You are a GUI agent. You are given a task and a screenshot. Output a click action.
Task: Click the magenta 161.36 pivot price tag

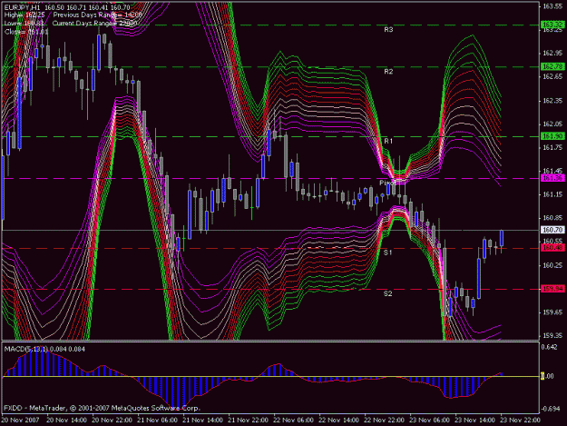coord(552,178)
